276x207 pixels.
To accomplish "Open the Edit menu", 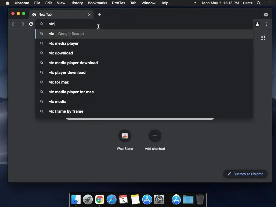I will coord(49,3).
